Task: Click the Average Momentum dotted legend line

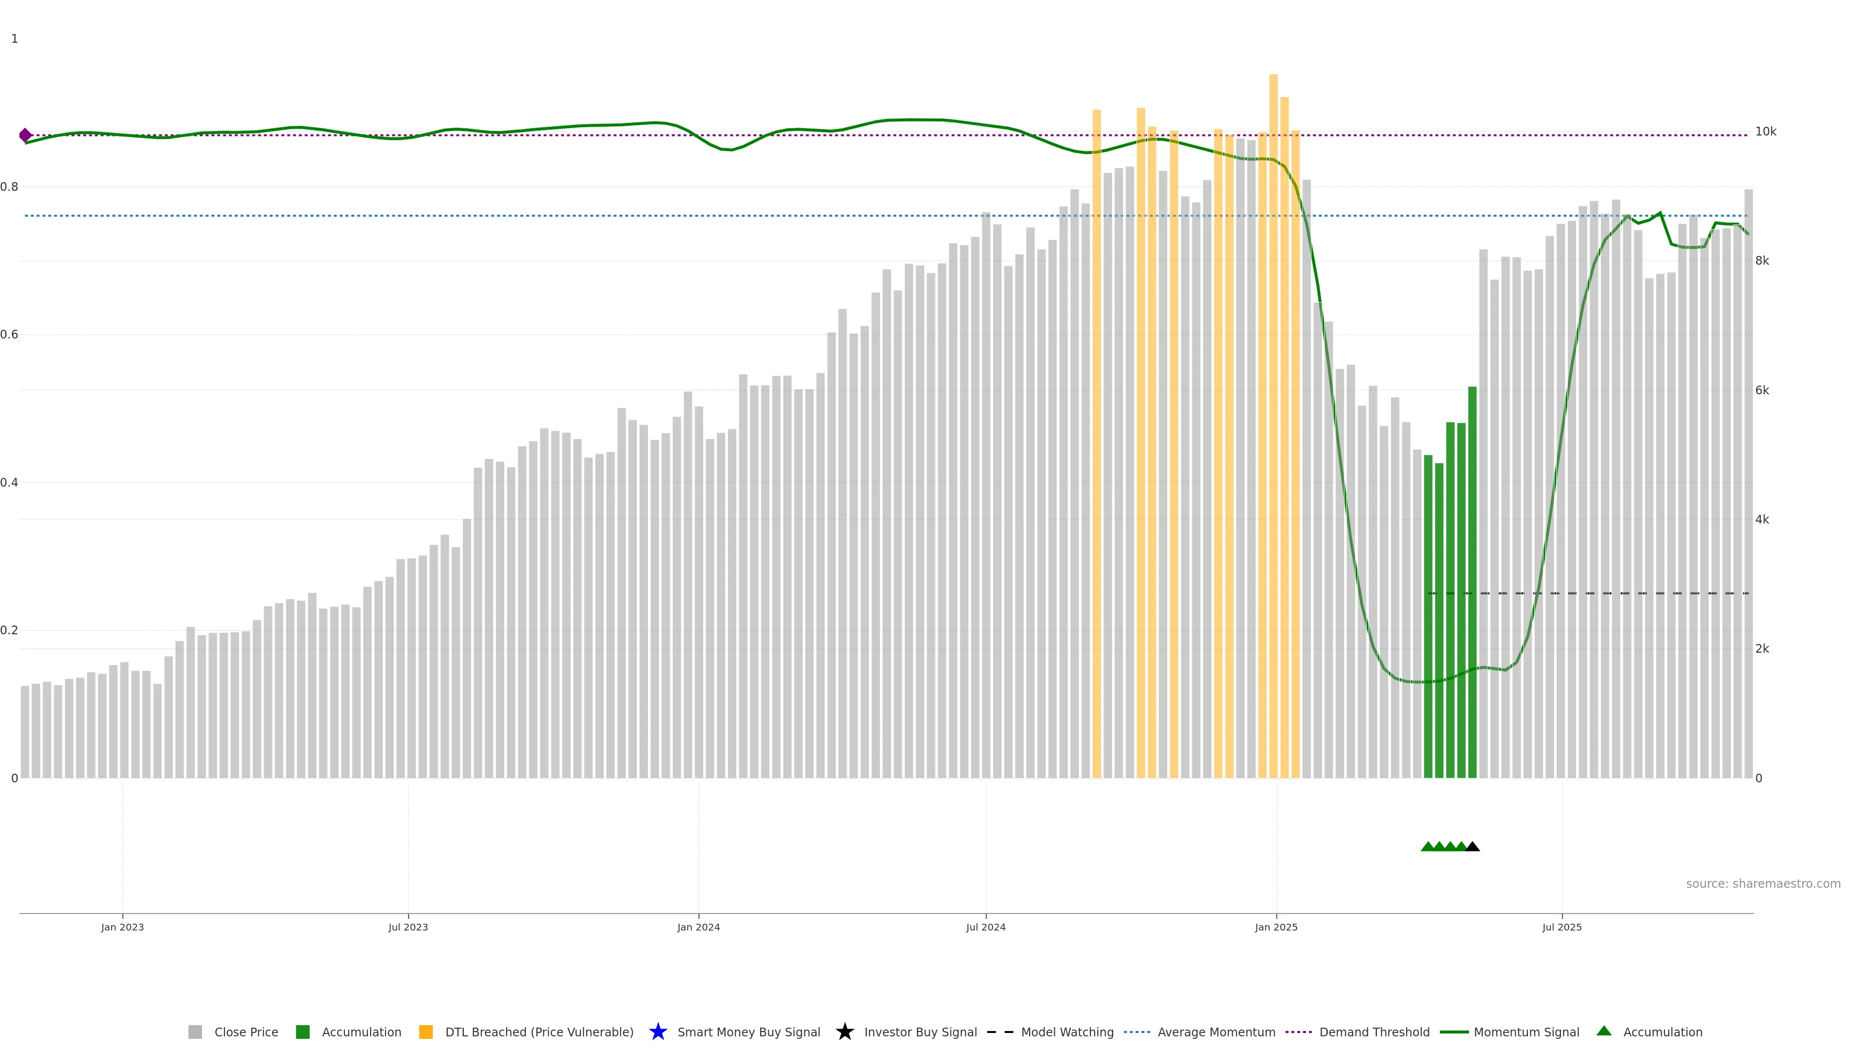Action: [x=1136, y=1032]
